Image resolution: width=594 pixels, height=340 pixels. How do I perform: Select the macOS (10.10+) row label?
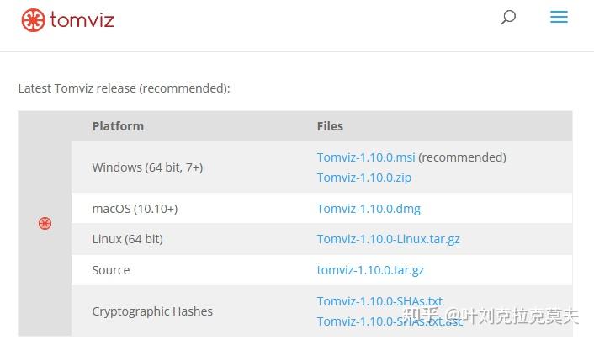(135, 209)
